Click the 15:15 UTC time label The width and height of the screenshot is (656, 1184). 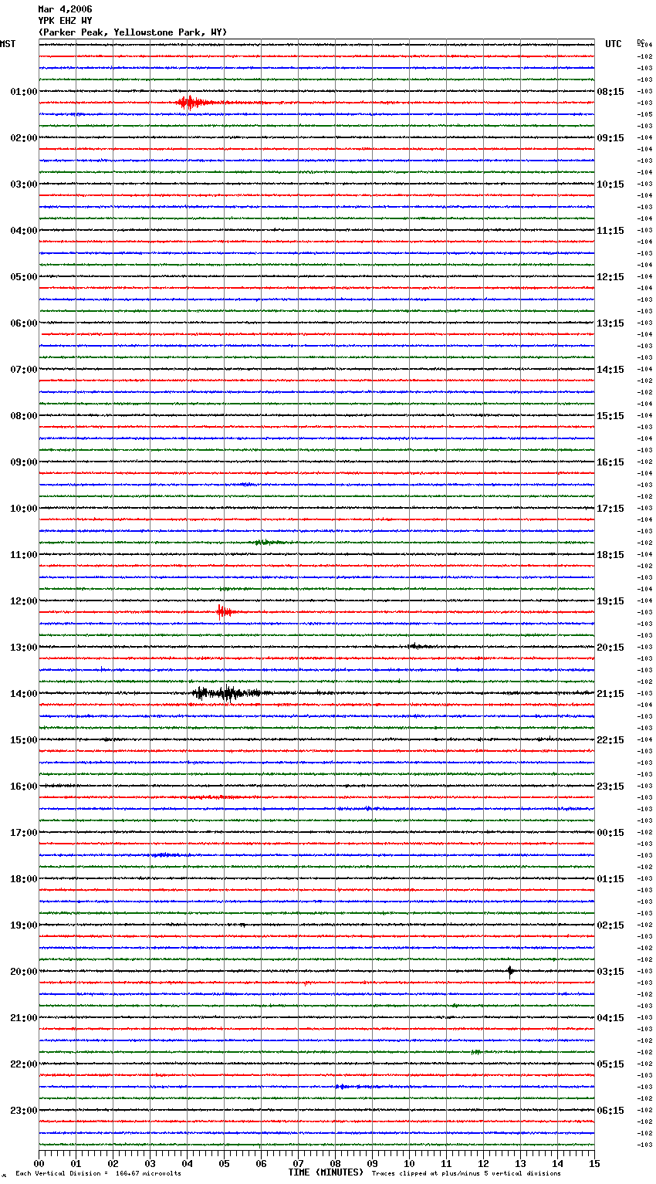pos(610,416)
